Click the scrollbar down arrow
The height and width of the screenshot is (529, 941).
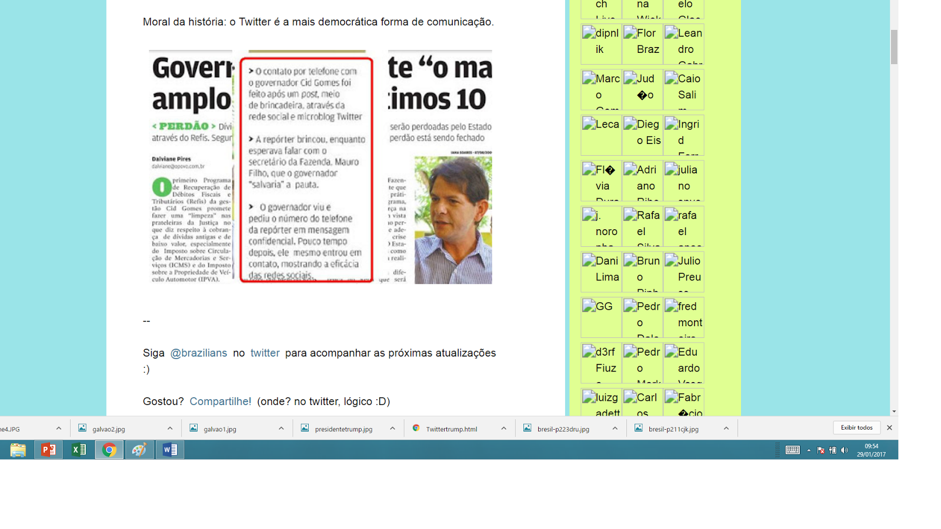(x=894, y=412)
